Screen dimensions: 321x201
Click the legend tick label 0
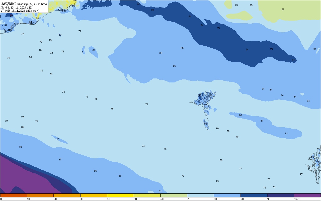pyautogui.click(x=1, y=199)
